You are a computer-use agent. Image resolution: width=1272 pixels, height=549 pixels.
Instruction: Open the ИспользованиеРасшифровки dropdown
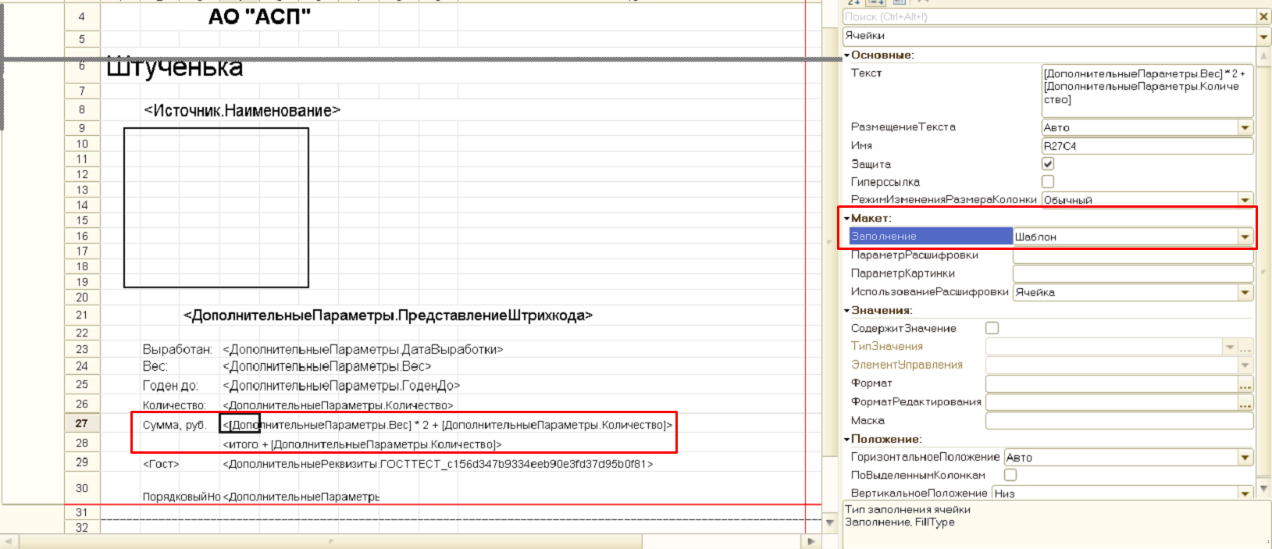1245,292
